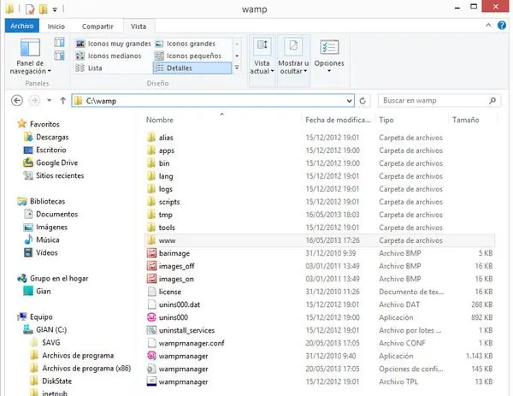Sort by Fecha de modificación column
Viewport: 513px width, 396px height.
(338, 120)
